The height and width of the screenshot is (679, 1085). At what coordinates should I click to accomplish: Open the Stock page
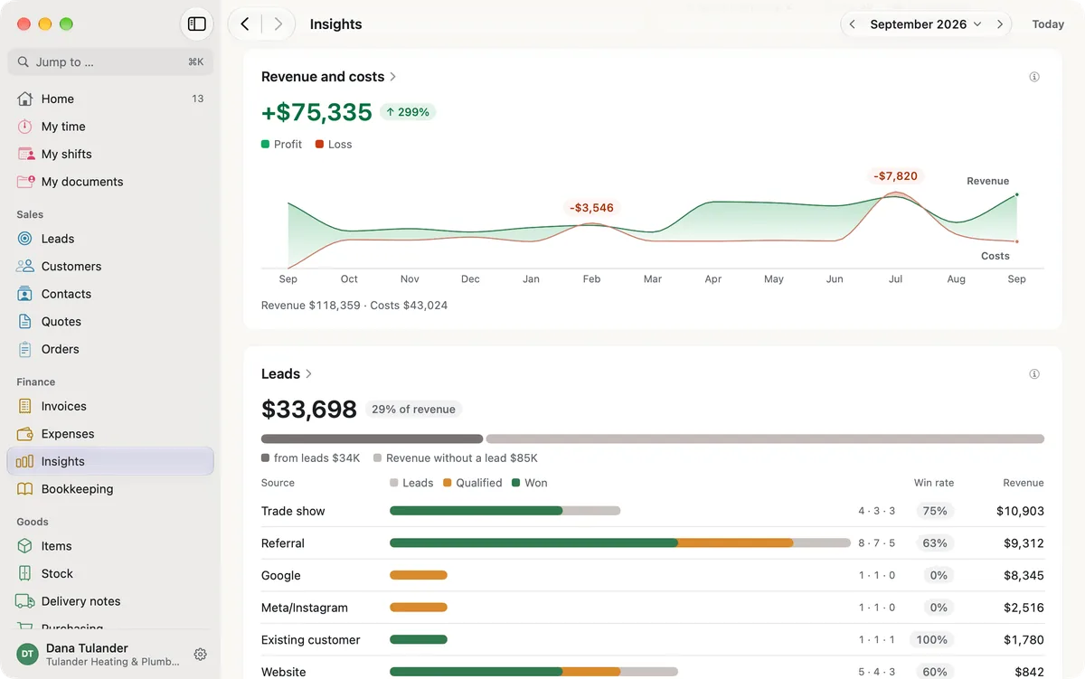110,573
